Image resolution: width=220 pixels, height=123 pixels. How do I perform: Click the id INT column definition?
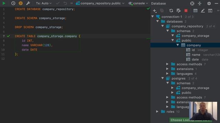tap(27, 41)
